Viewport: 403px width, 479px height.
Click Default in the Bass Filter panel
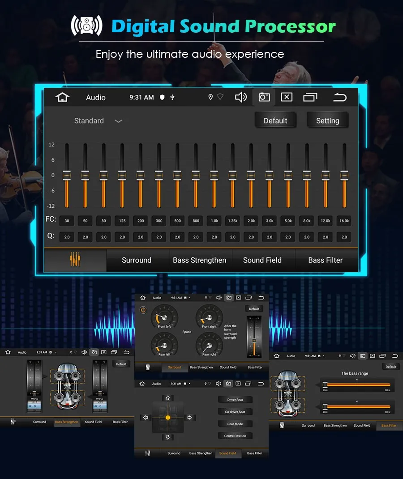390,367
